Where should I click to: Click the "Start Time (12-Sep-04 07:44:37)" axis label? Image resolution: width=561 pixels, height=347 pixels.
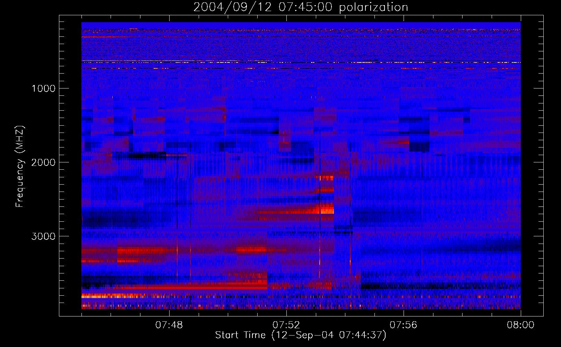point(301,335)
